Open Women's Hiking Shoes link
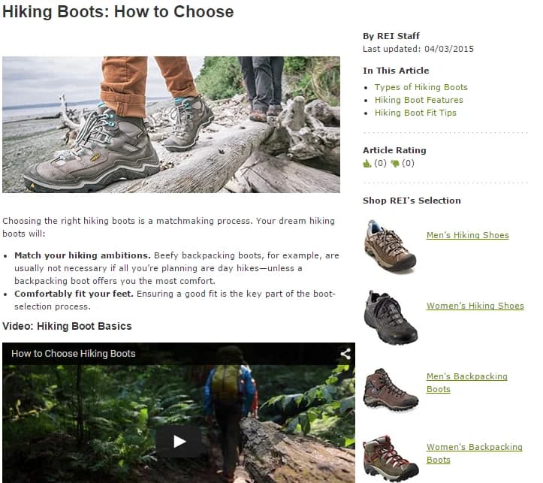This screenshot has height=483, width=543. (475, 306)
